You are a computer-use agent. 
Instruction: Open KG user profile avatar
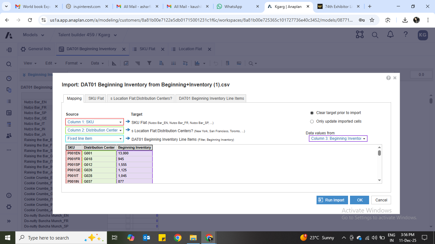423,35
